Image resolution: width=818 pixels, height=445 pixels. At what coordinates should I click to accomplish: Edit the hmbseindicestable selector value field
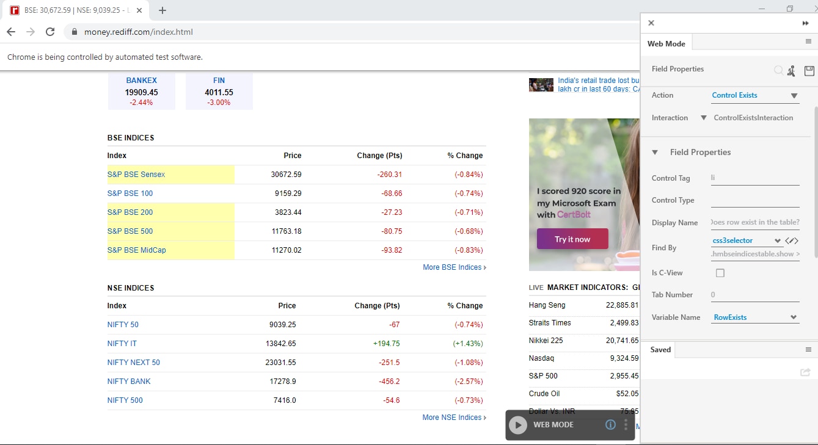coord(755,254)
